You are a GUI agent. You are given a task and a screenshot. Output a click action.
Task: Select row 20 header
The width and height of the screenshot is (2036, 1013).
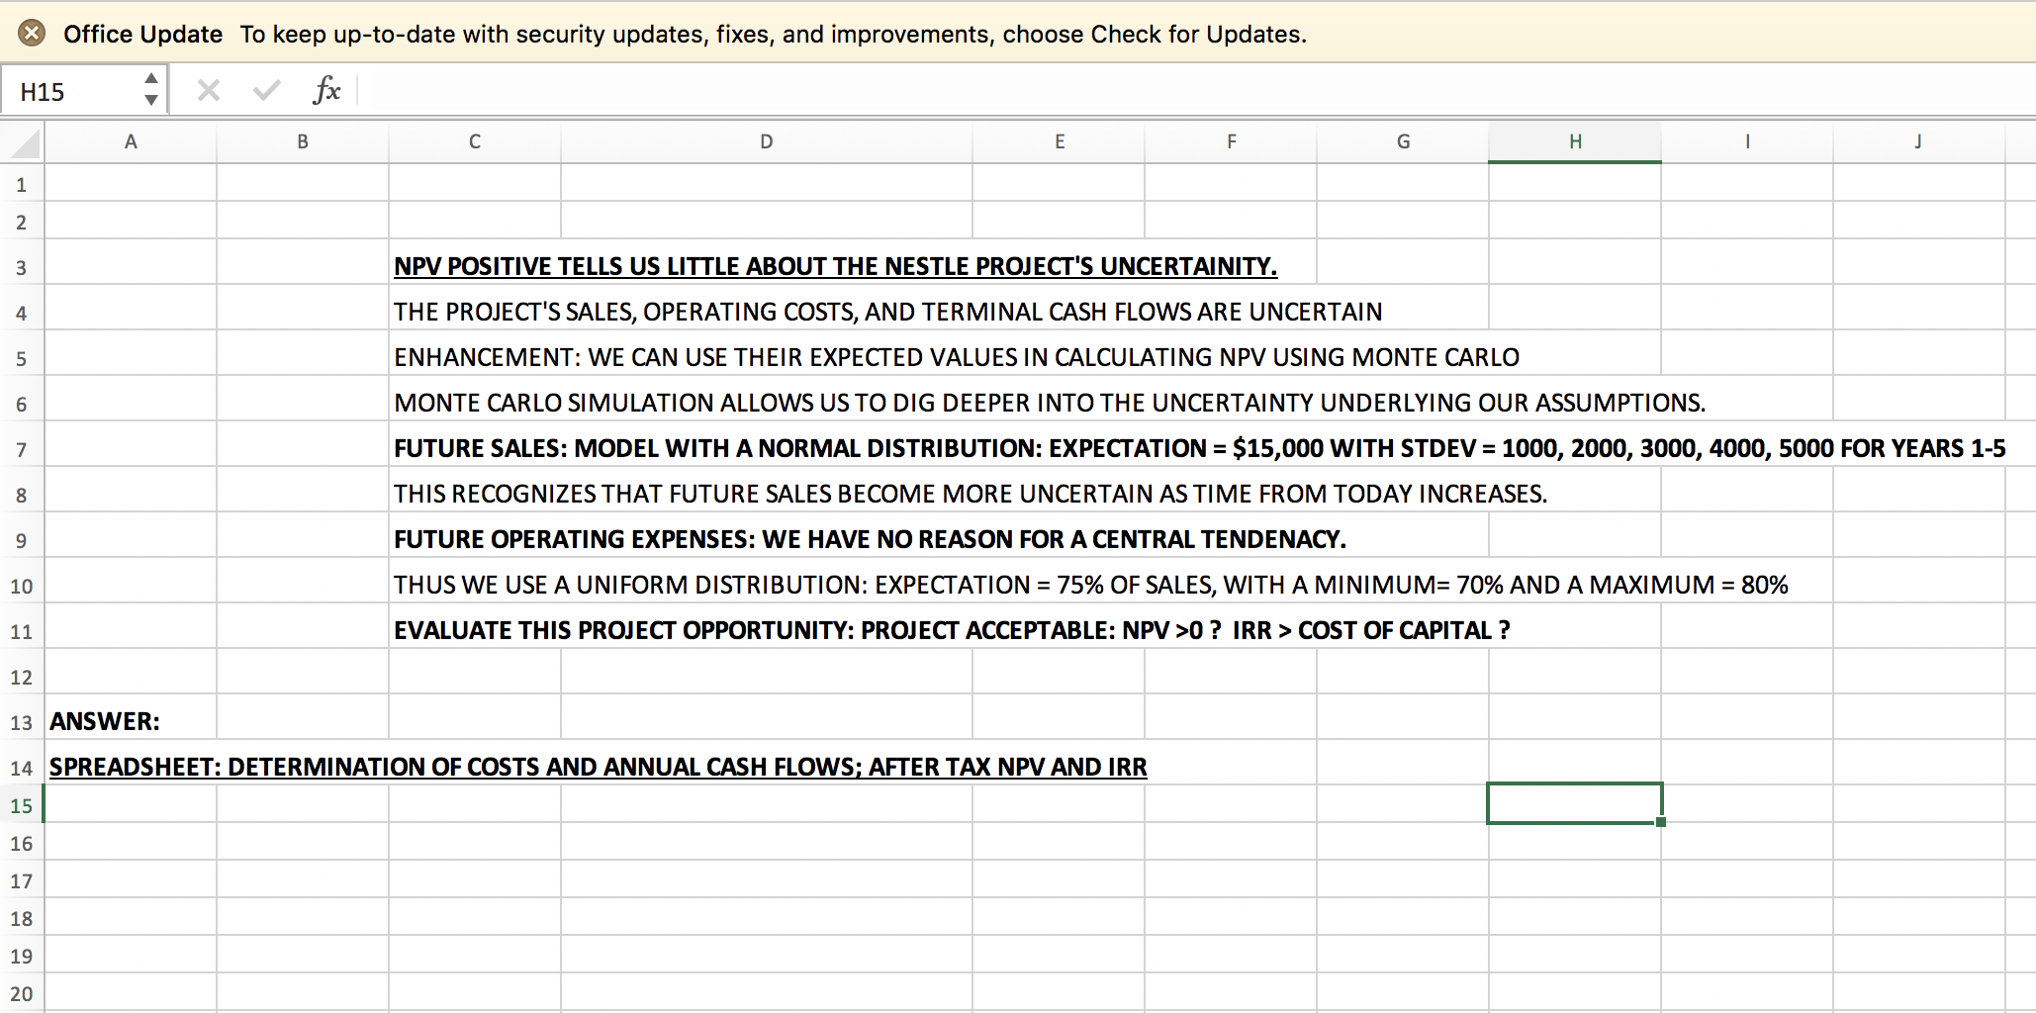(22, 993)
